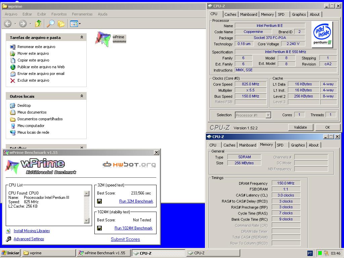Image resolution: width=344 pixels, height=258 pixels.
Task: Toggle the Folders pane icon
Action: pos(61,24)
